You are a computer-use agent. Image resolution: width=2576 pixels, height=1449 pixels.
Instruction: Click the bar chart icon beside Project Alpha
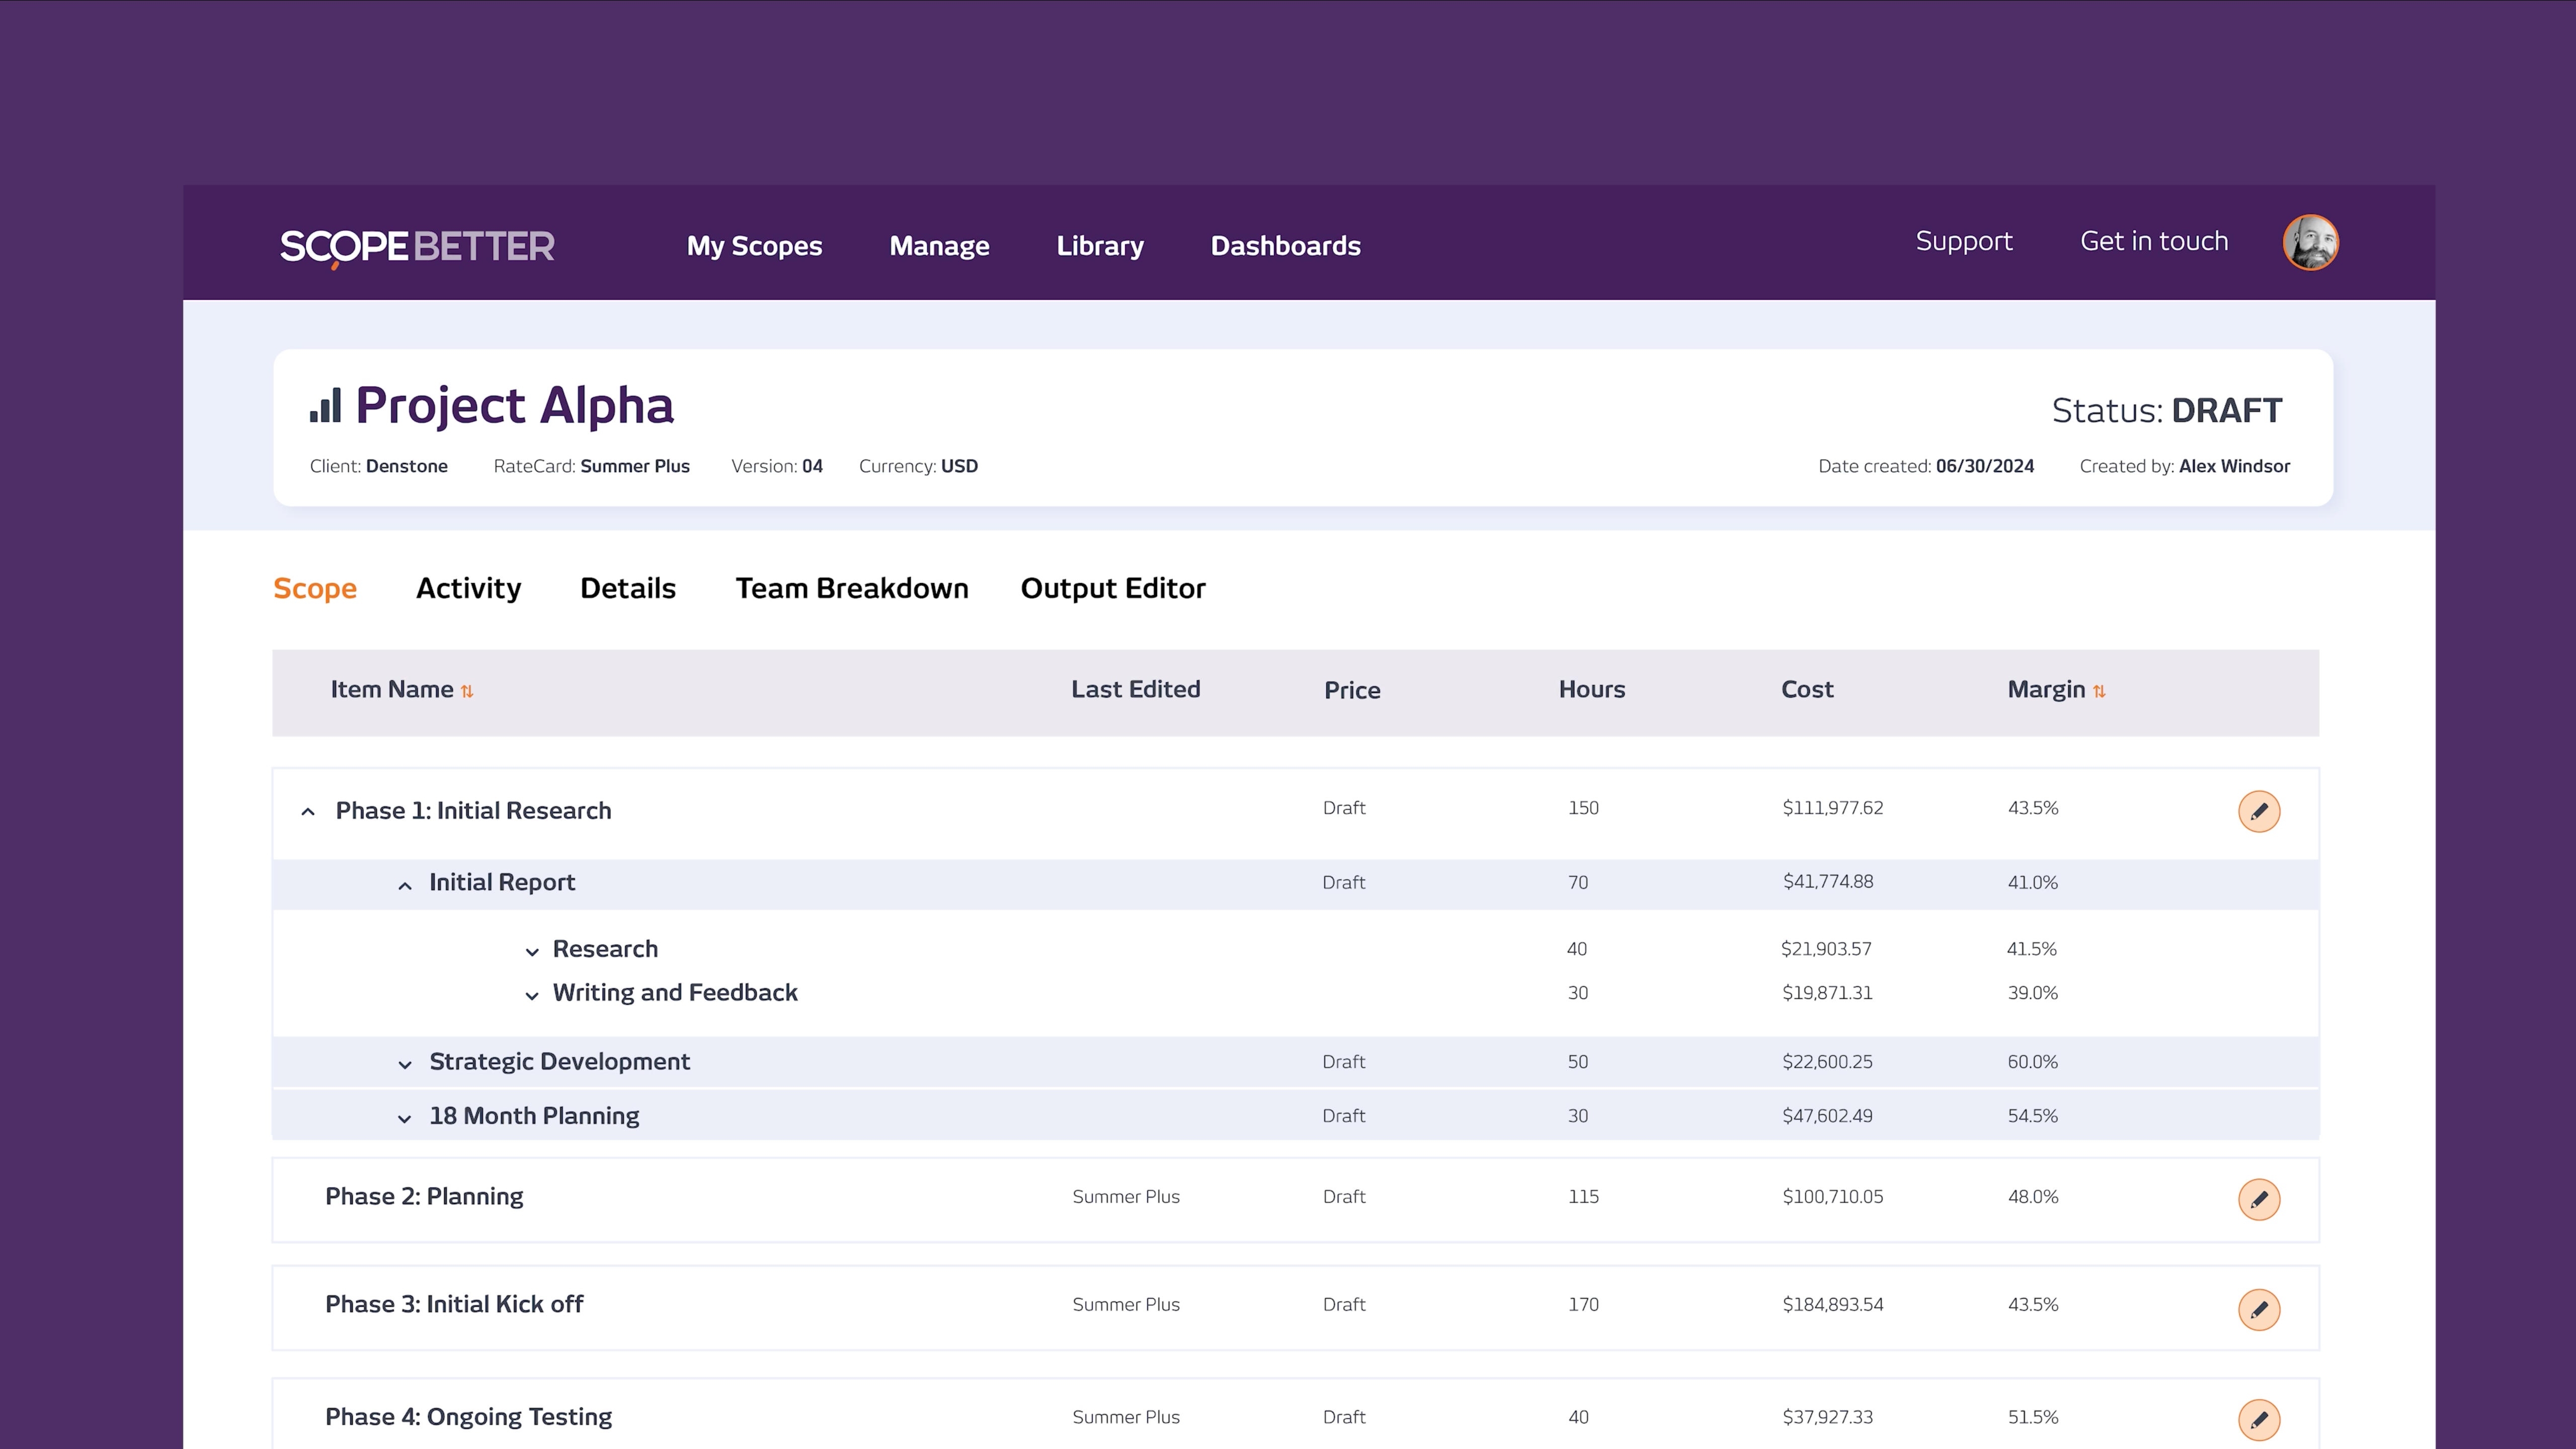pyautogui.click(x=325, y=406)
